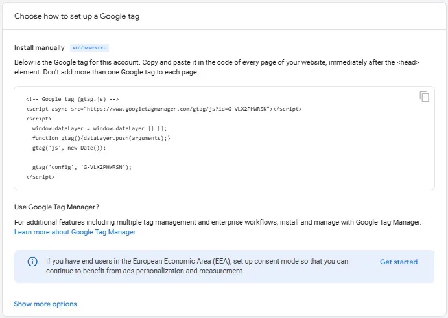The height and width of the screenshot is (318, 448).
Task: Click the window.dataLayer code line
Action: coord(99,128)
